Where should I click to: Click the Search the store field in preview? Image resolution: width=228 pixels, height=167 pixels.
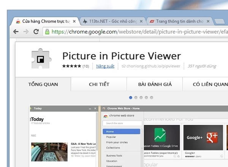122,123
